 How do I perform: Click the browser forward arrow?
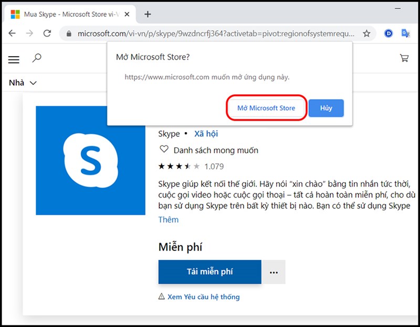point(29,34)
